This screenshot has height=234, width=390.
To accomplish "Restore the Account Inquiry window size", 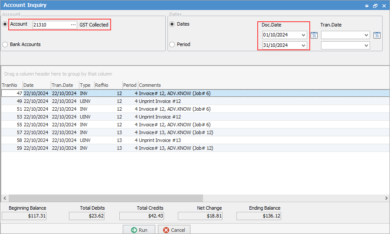I will coord(375,6).
